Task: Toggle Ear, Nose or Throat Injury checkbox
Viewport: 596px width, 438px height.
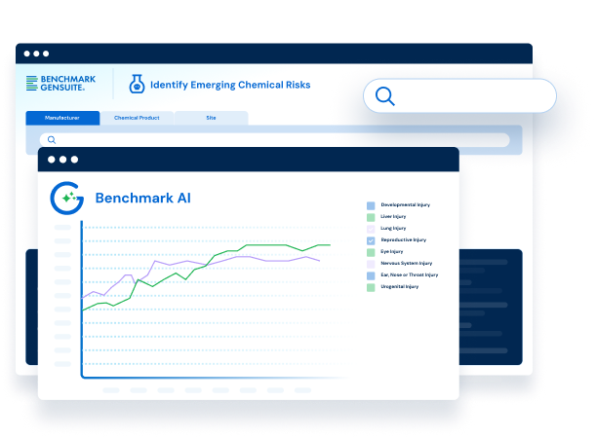Action: point(371,275)
